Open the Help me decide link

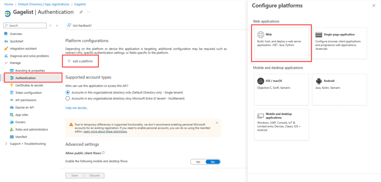click(x=77, y=108)
